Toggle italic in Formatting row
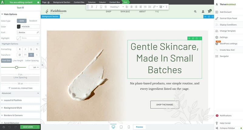 [x=26, y=49]
